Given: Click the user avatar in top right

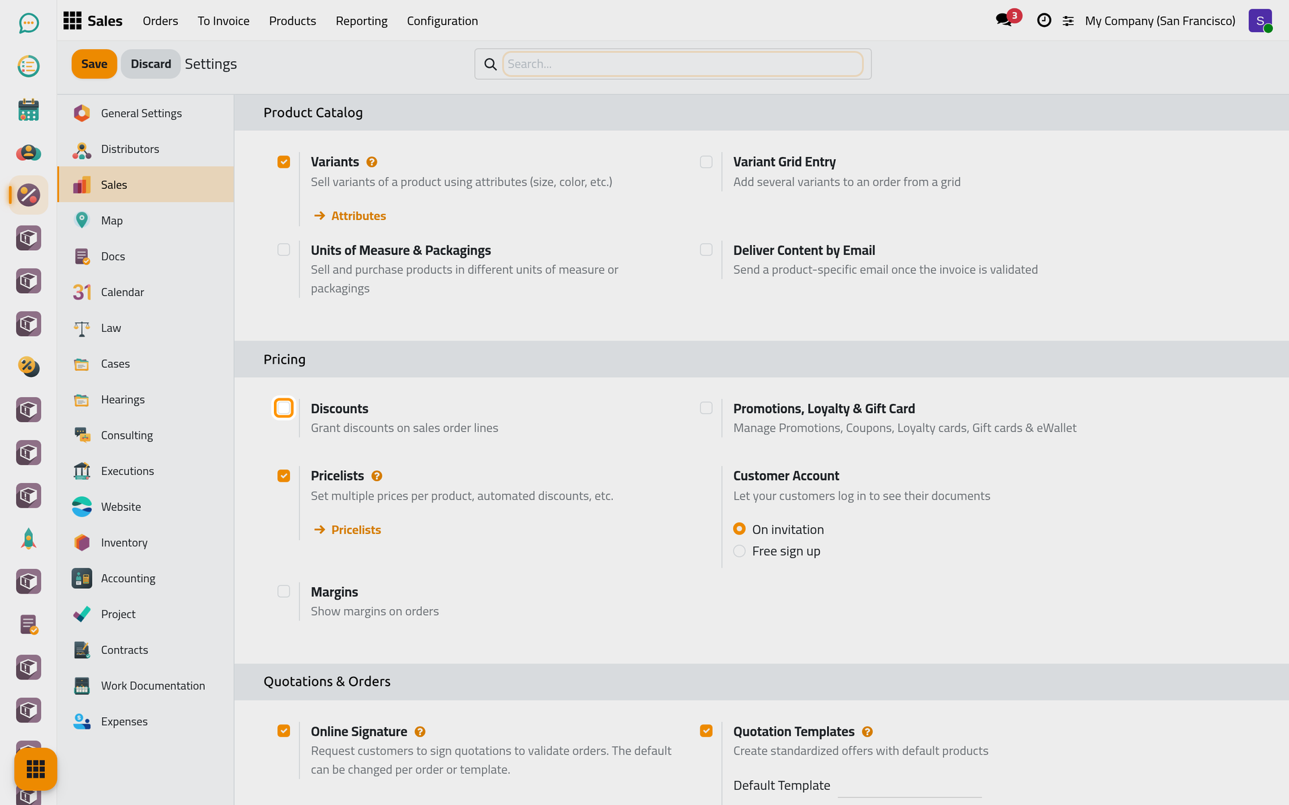Looking at the screenshot, I should point(1260,21).
